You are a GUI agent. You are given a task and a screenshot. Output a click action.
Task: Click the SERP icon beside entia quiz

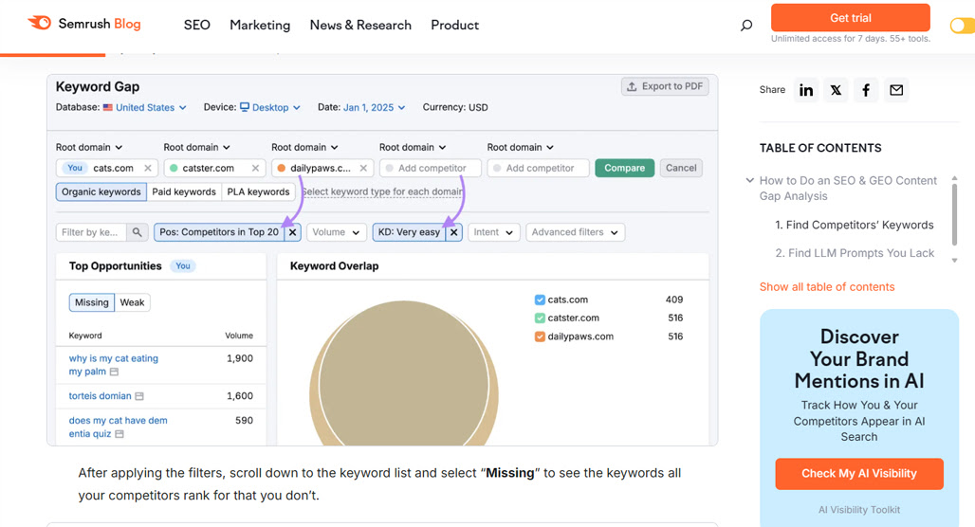coord(119,434)
